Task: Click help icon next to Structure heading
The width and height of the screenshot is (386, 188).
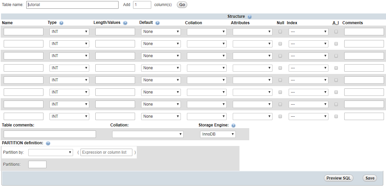Action: (x=250, y=17)
